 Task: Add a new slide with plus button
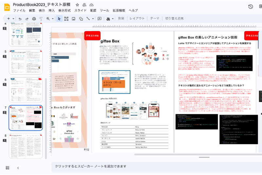coord(9,19)
